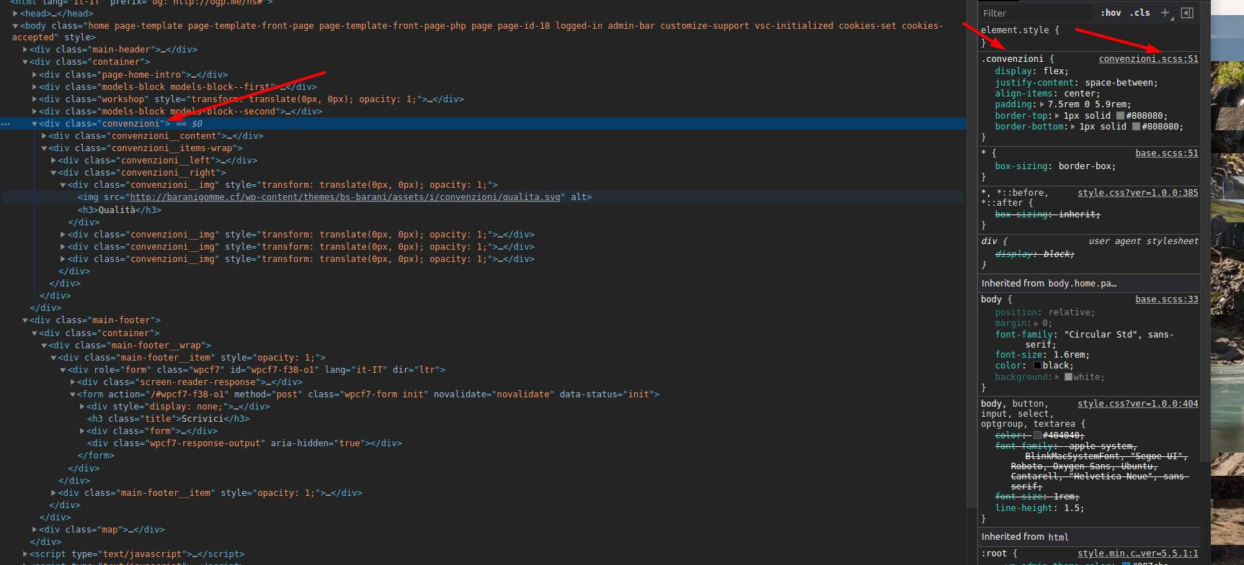The image size is (1244, 565).
Task: Expand the page-home-intro div
Action: pos(34,74)
